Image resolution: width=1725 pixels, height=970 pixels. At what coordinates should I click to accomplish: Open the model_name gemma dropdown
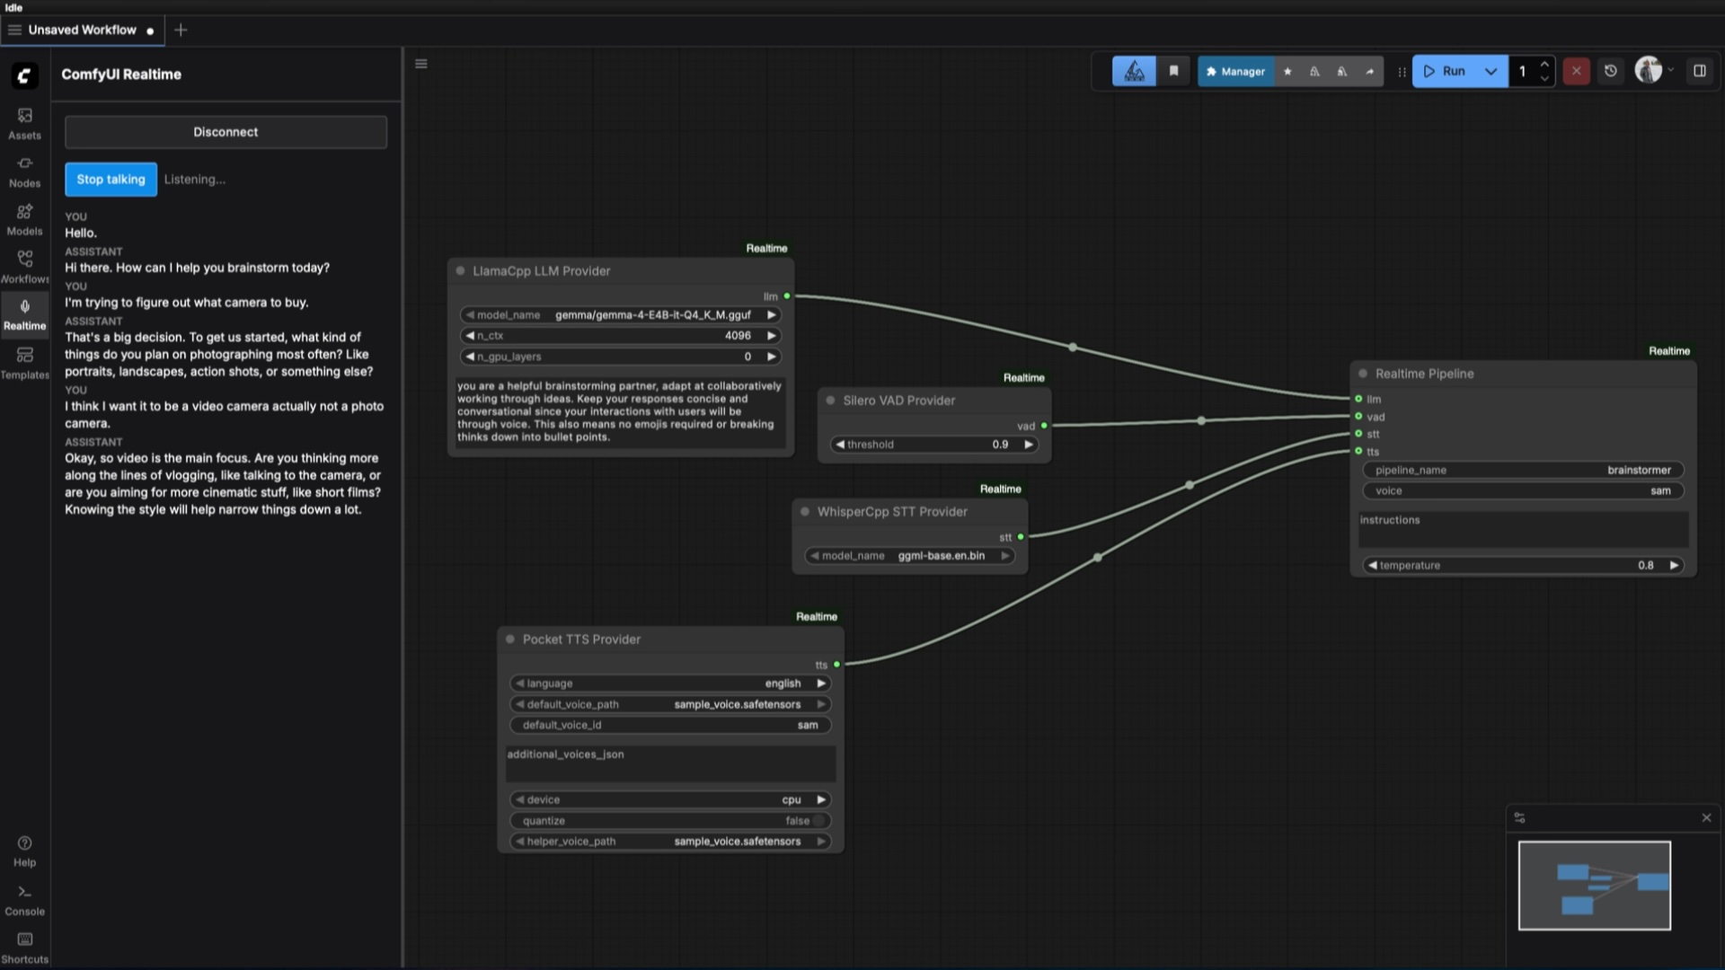619,315
